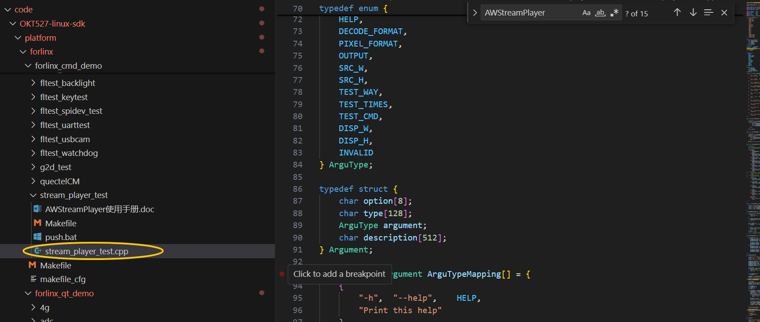Viewport: 760px width, 322px height.
Task: Click the "Print this help" string
Action: (x=400, y=310)
